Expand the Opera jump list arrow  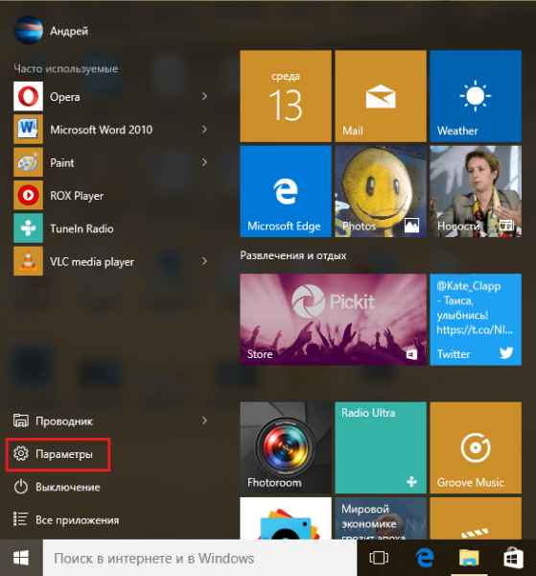(204, 96)
